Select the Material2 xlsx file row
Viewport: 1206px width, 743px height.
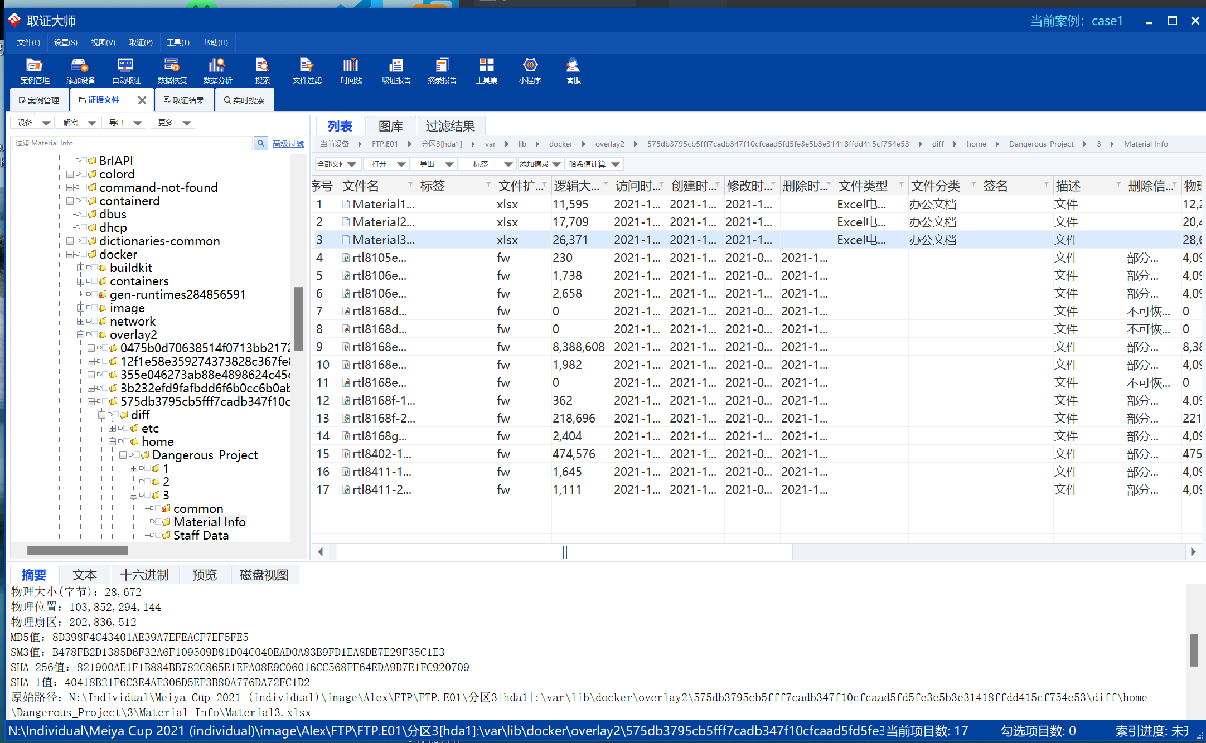coord(384,222)
